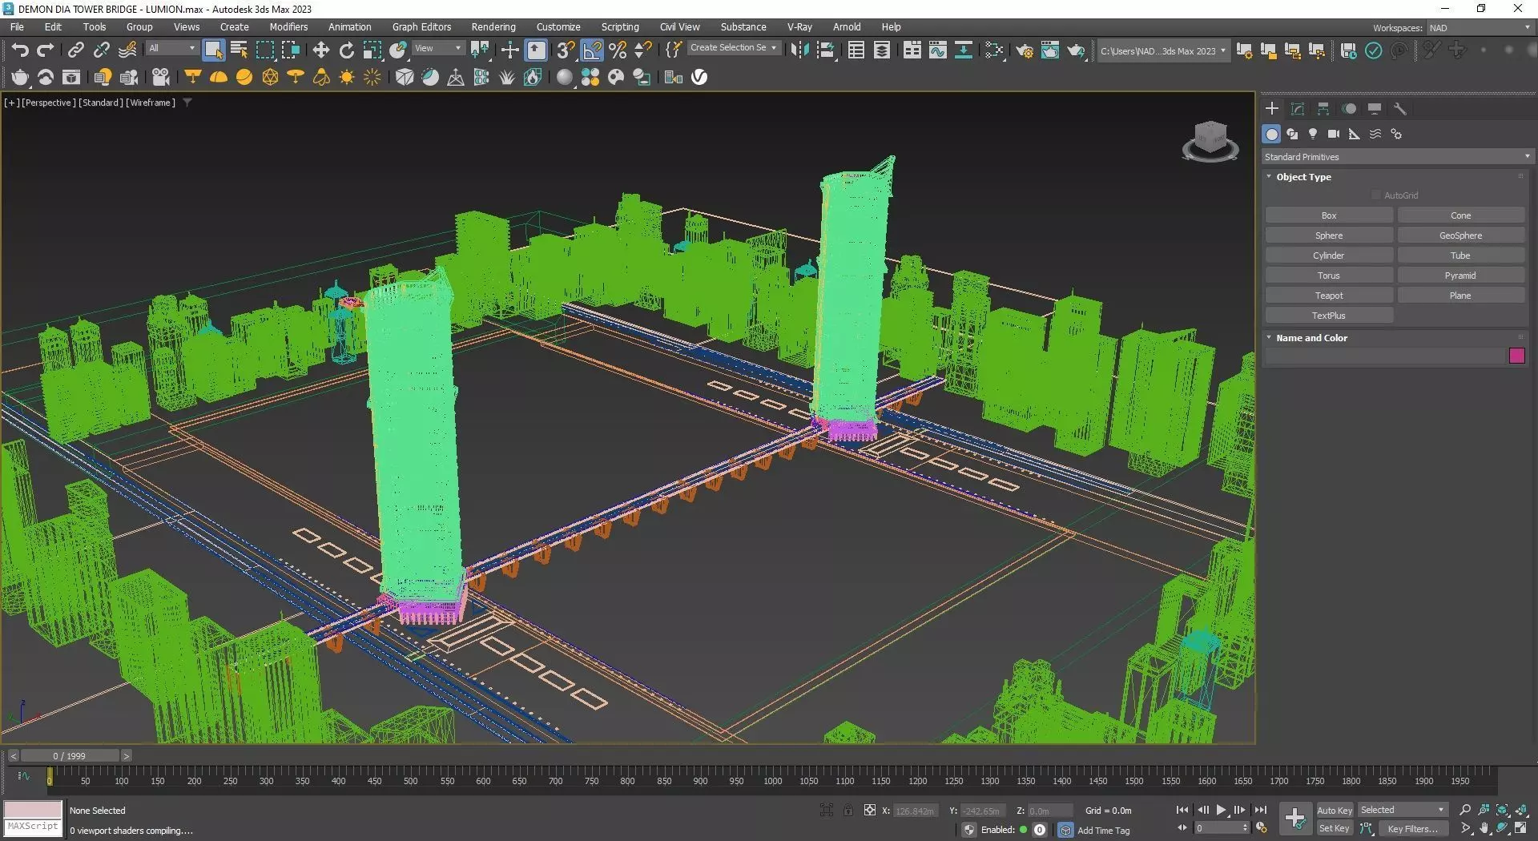Switch to the Modify panel tab

click(x=1298, y=109)
